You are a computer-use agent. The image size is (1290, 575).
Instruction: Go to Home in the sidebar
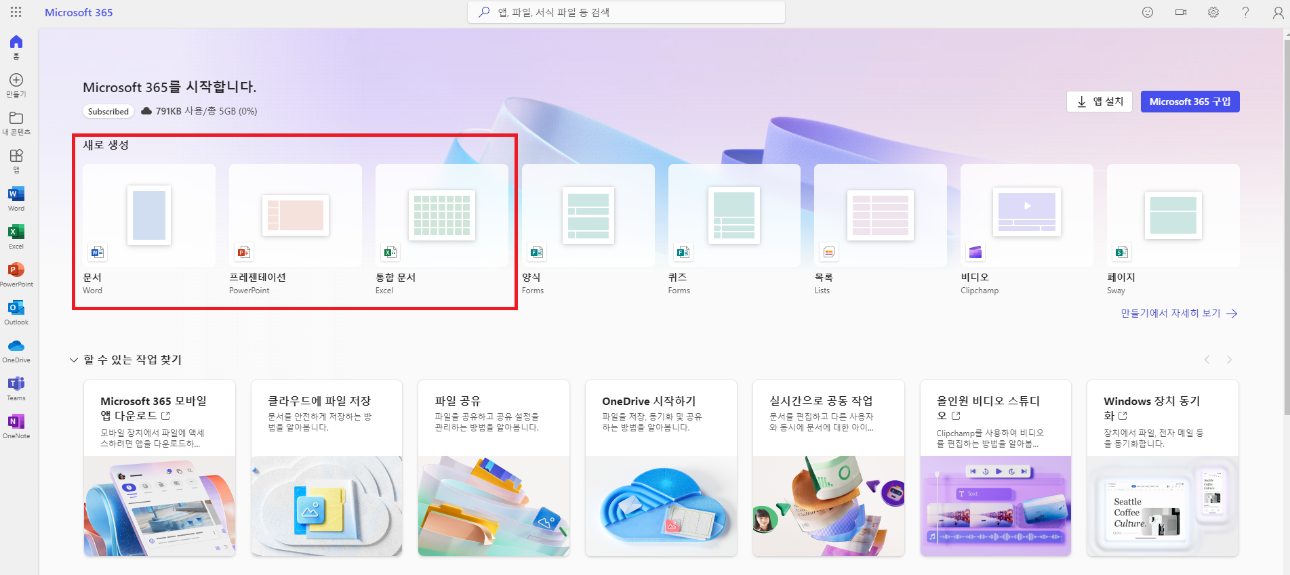tap(16, 47)
